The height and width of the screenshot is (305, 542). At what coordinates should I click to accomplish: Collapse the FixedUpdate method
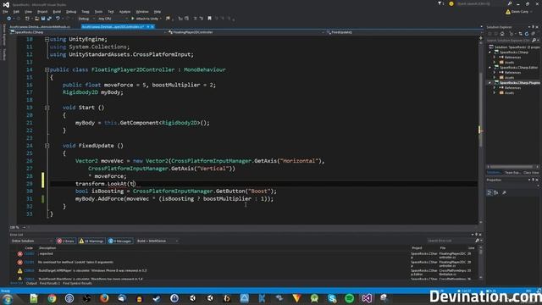coord(47,146)
